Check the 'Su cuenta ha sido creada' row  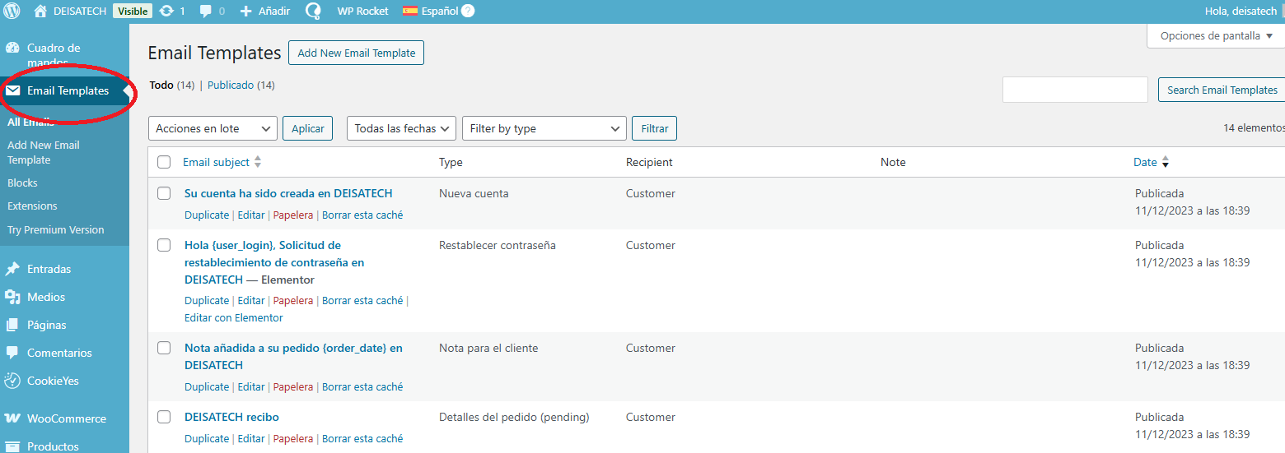[164, 193]
